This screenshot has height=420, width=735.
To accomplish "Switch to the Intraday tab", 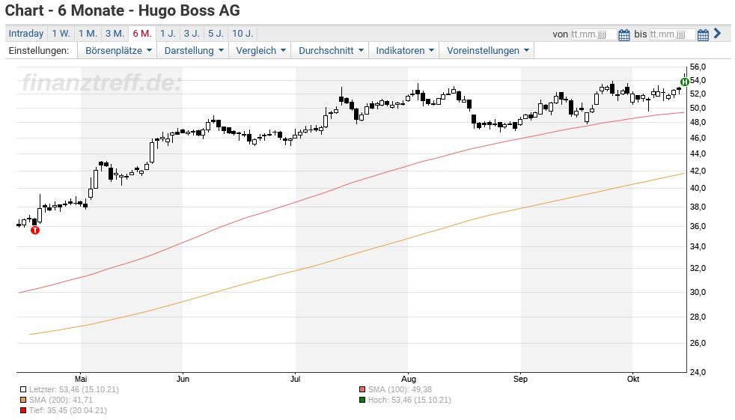I will click(x=26, y=34).
